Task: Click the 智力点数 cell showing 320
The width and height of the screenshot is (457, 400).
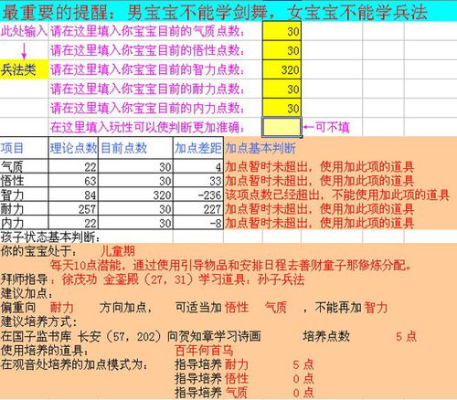Action: (282, 69)
